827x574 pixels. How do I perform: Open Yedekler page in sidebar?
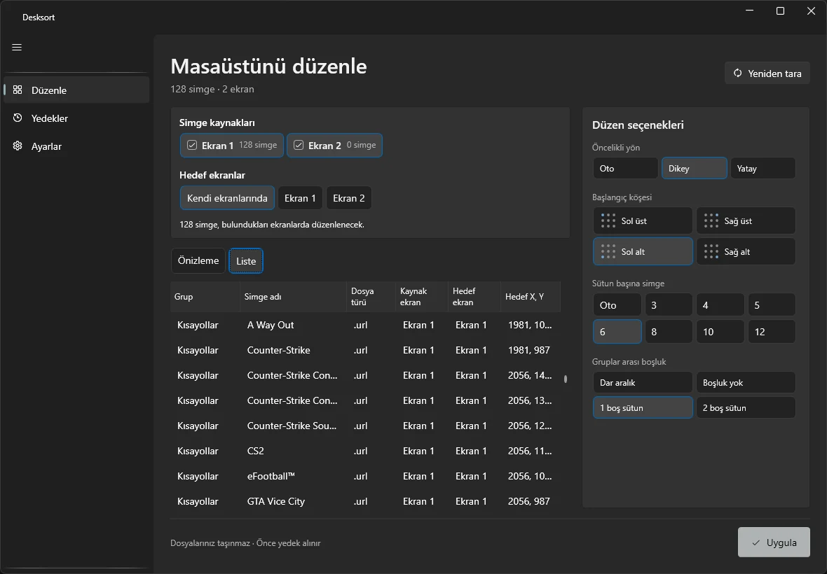tap(76, 118)
